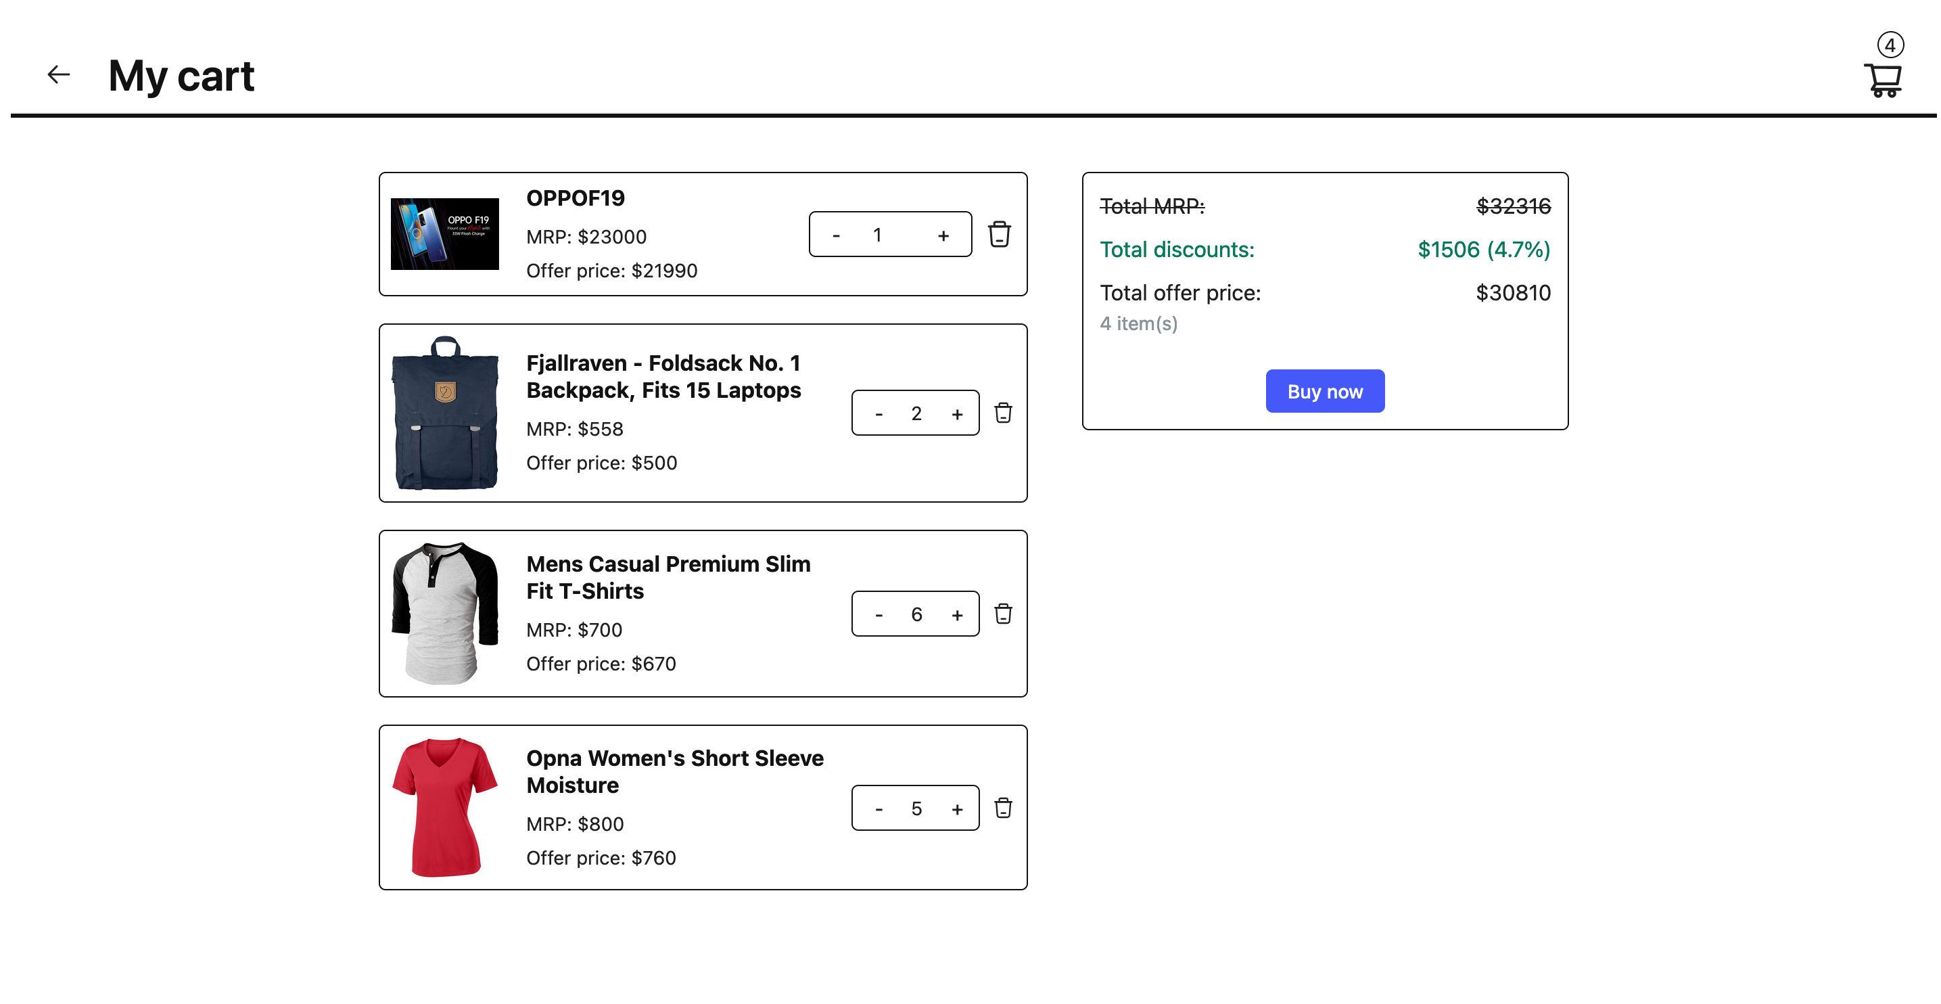Open the Mens Casual T-Shirt image
The width and height of the screenshot is (1941, 1004).
click(x=444, y=614)
